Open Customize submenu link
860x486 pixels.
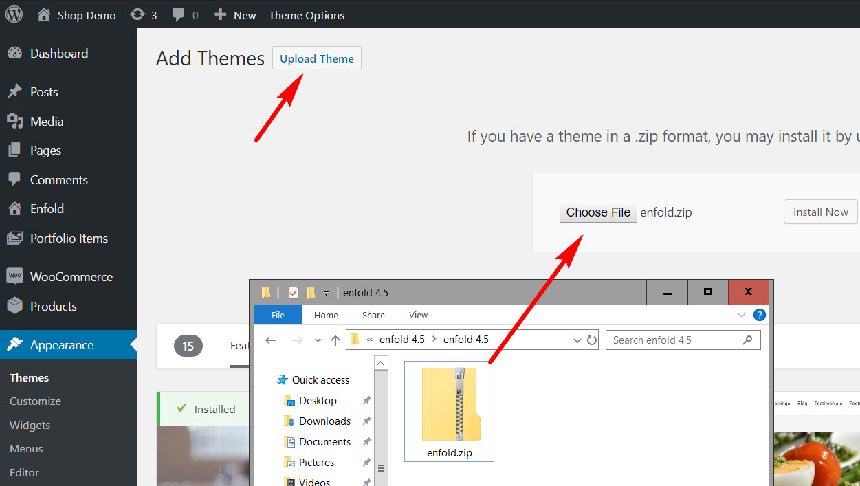click(x=35, y=401)
